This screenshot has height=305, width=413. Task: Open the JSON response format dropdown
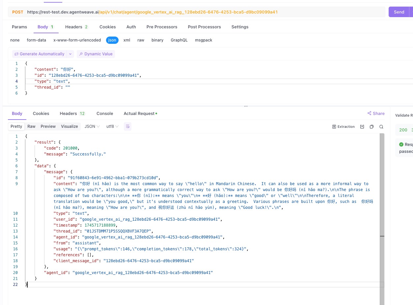[x=92, y=126]
